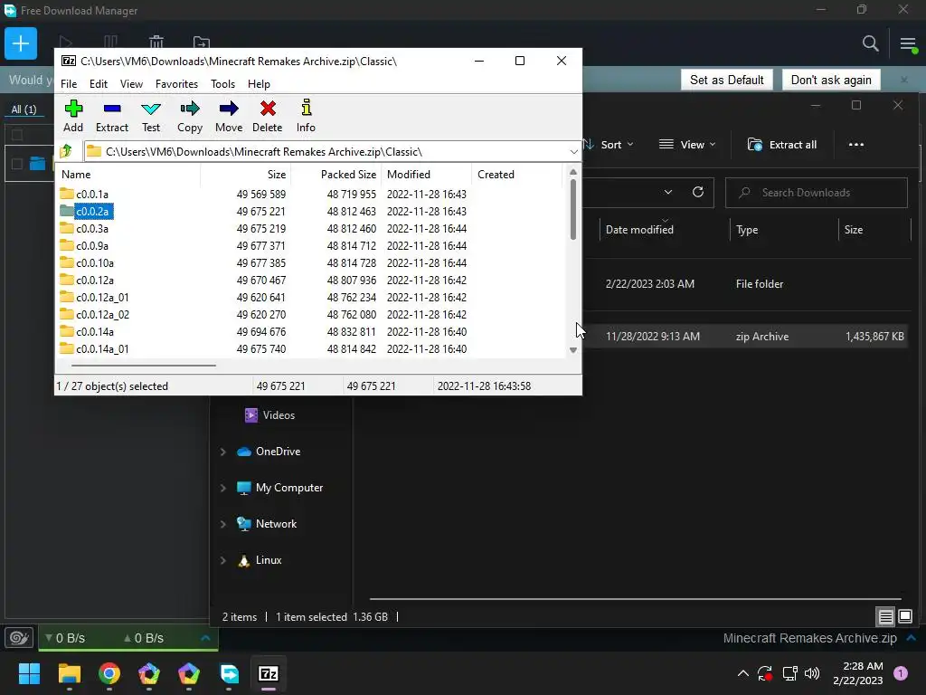This screenshot has height=695, width=926.
Task: Open the 7-Zip address path dropdown
Action: click(573, 152)
